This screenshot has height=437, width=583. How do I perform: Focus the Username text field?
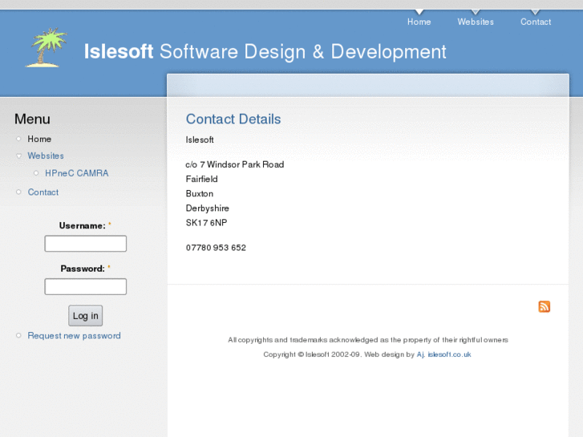click(x=85, y=244)
